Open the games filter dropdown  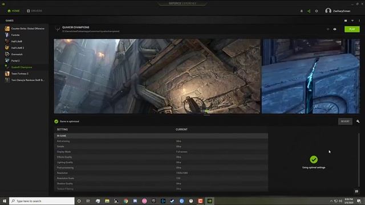[x=352, y=20]
